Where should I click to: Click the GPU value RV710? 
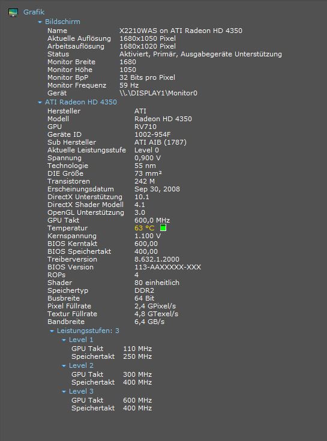[x=145, y=127]
